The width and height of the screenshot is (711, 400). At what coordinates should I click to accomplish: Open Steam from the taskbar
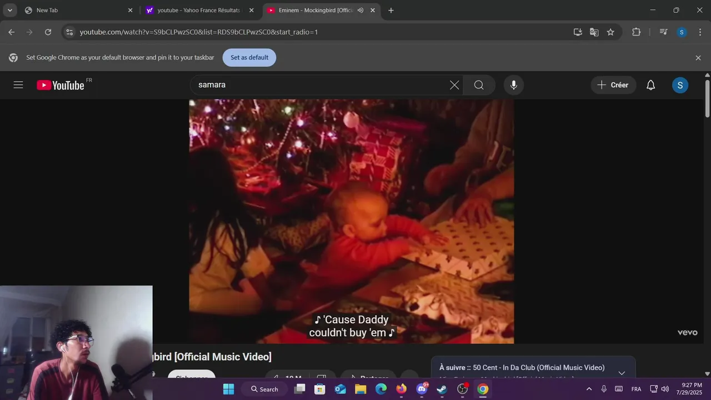tap(442, 389)
